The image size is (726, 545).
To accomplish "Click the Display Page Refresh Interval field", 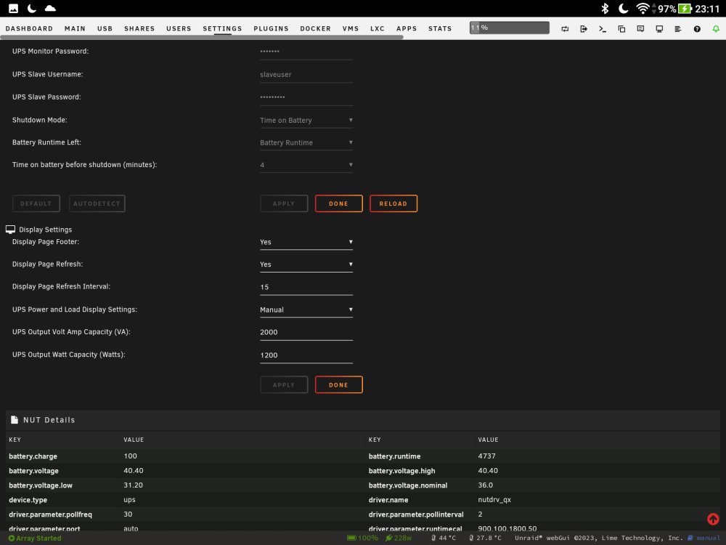I will (x=306, y=287).
